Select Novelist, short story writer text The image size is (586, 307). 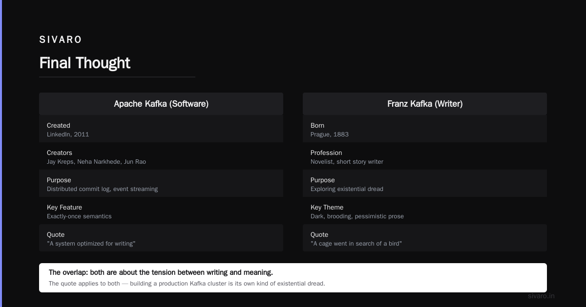(x=347, y=161)
